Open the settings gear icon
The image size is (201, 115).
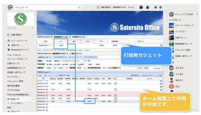161,8
